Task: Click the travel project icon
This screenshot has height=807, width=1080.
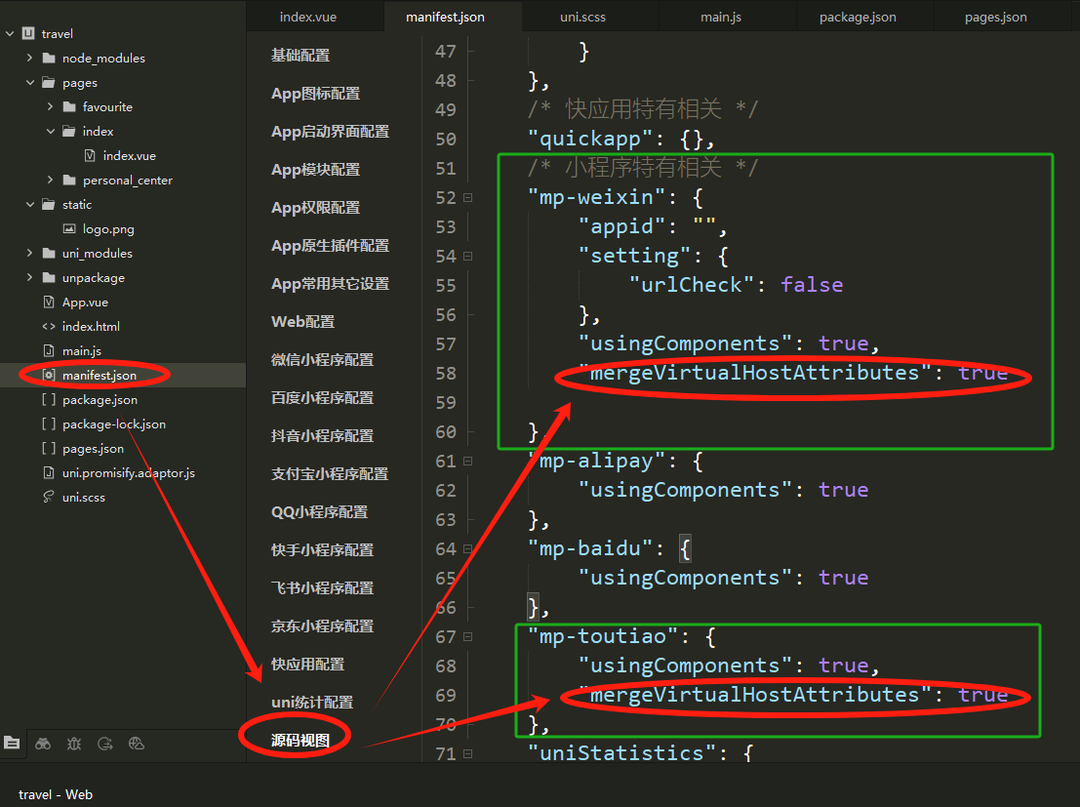Action: coord(28,34)
